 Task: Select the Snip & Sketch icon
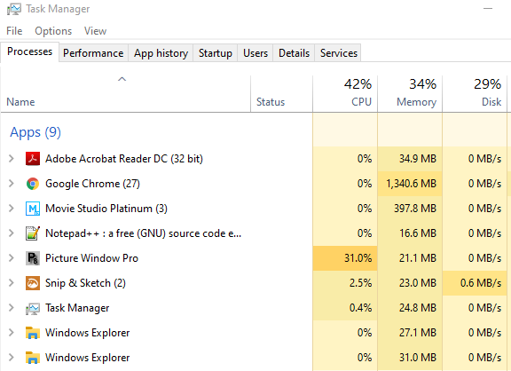pyautogui.click(x=33, y=283)
